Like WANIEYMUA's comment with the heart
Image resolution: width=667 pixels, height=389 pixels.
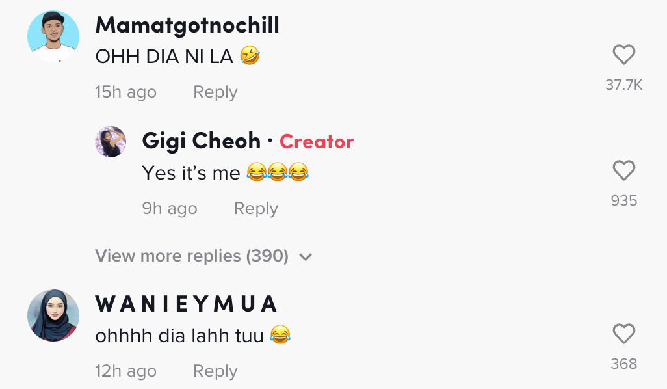coord(623,334)
